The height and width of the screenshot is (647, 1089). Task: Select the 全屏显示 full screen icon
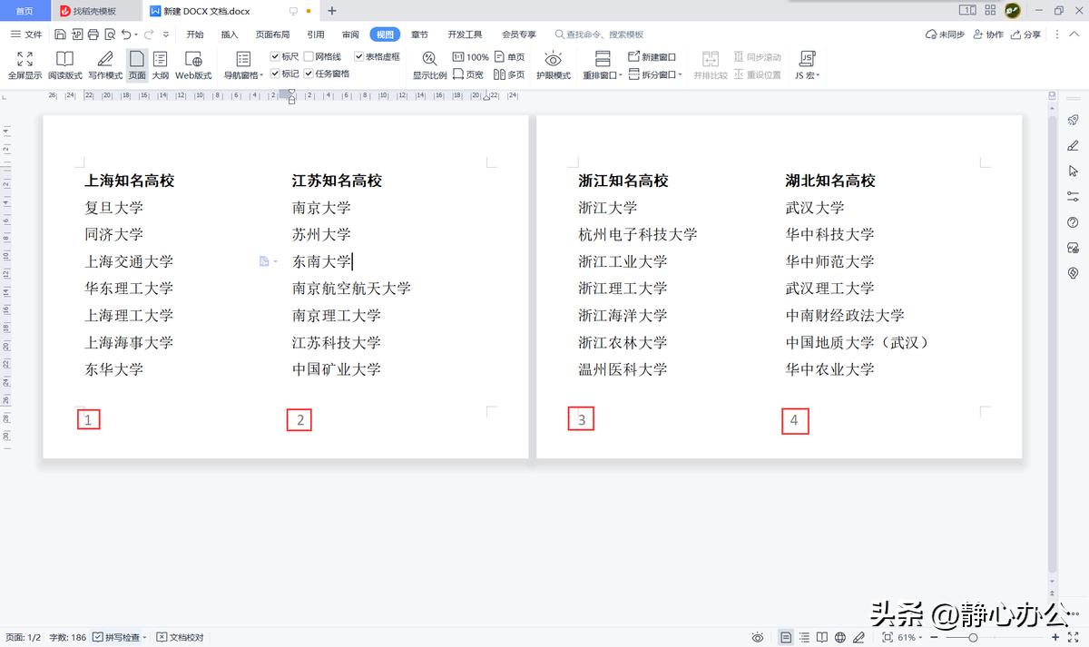(24, 64)
